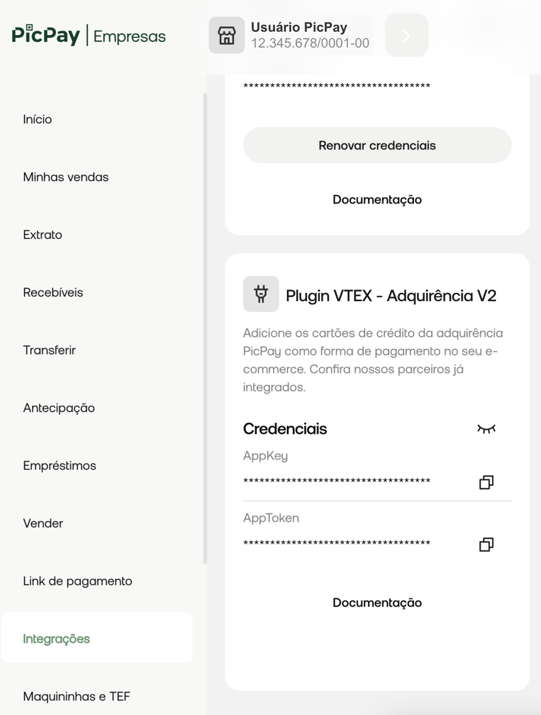Copy the AppKey credential
This screenshot has width=541, height=715.
pyautogui.click(x=486, y=482)
